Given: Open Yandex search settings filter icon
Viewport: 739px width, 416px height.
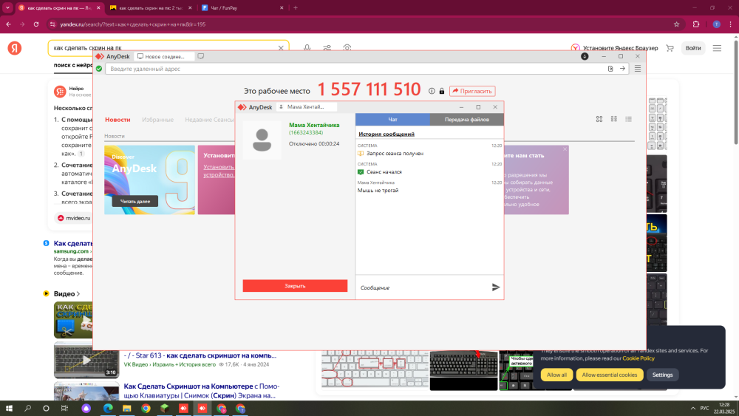Looking at the screenshot, I should coord(327,48).
